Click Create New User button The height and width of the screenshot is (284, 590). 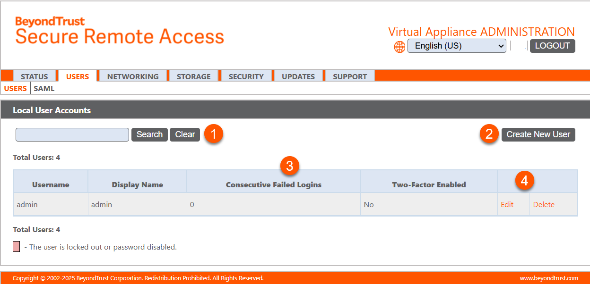coord(538,134)
